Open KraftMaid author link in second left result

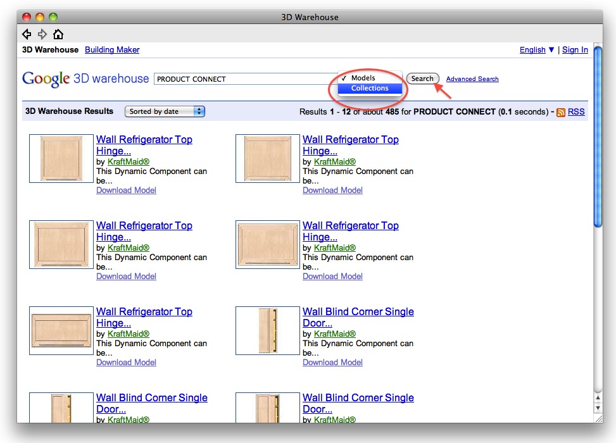[129, 248]
